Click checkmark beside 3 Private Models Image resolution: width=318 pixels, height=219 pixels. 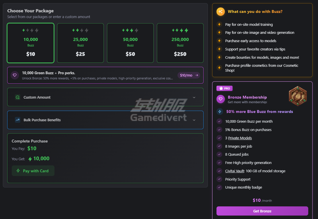pos(219,138)
